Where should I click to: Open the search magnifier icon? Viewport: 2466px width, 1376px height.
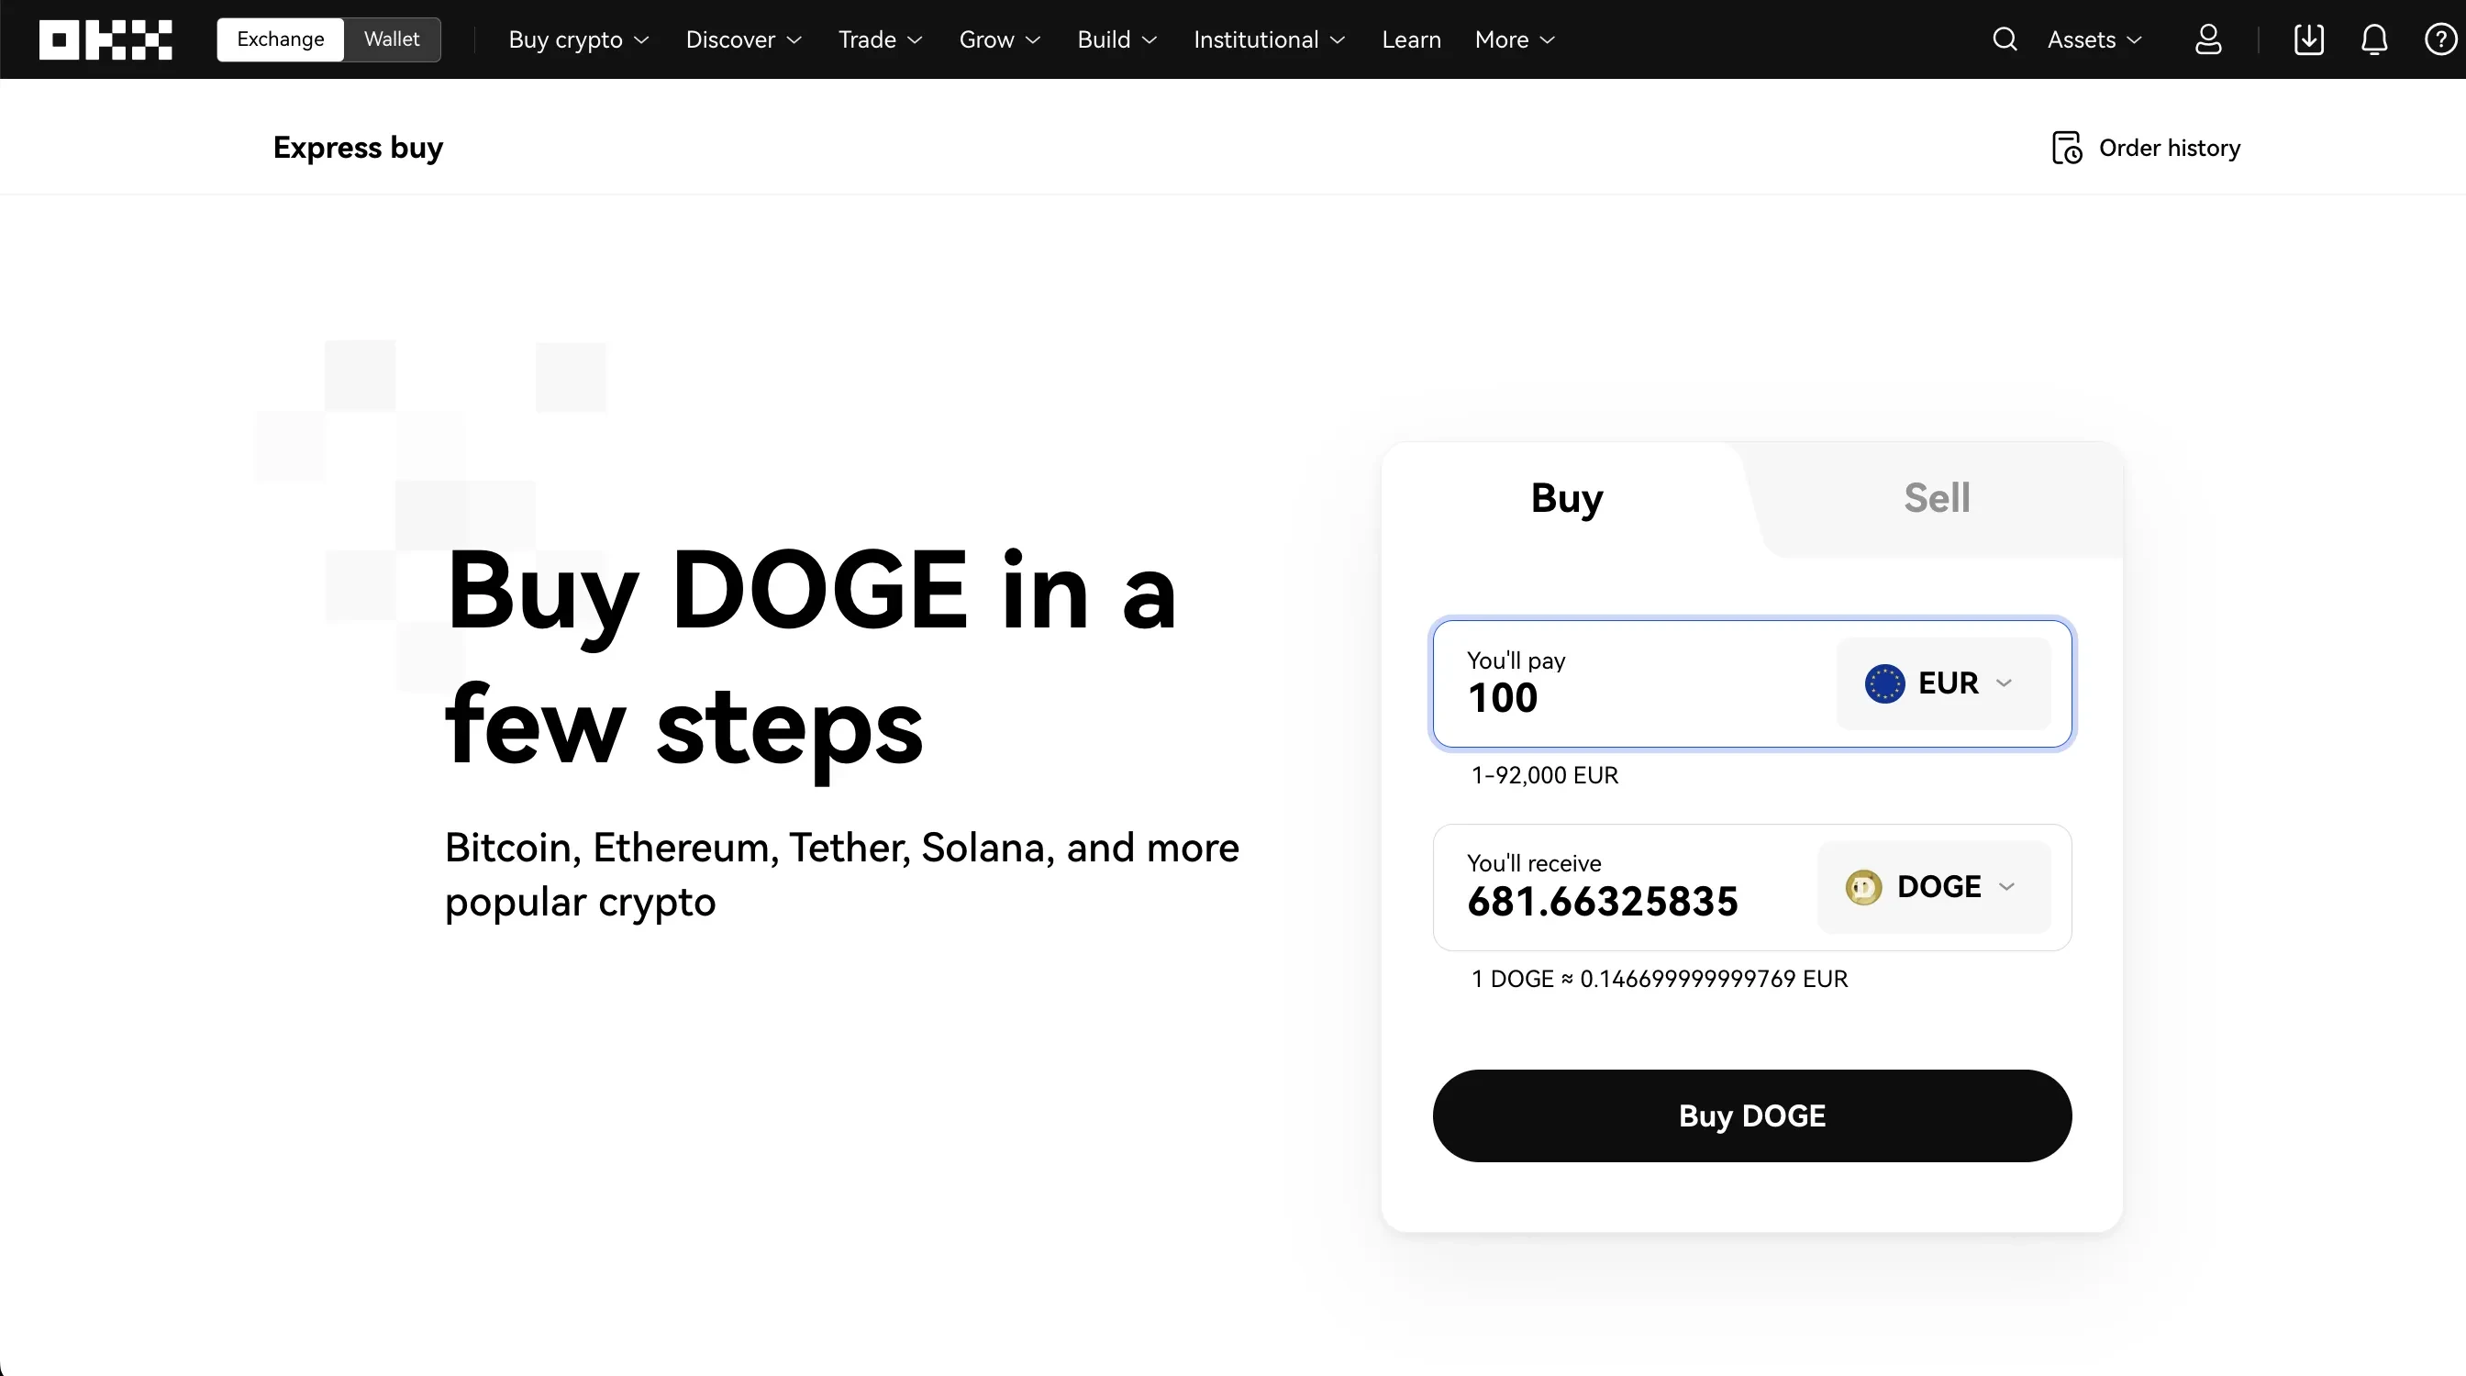[x=2005, y=39]
